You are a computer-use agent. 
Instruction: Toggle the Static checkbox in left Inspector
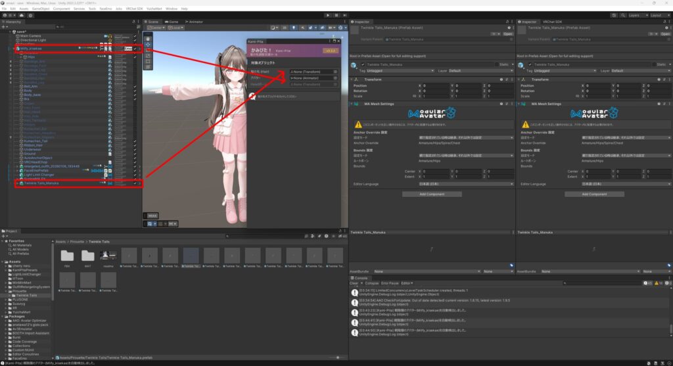coord(498,64)
